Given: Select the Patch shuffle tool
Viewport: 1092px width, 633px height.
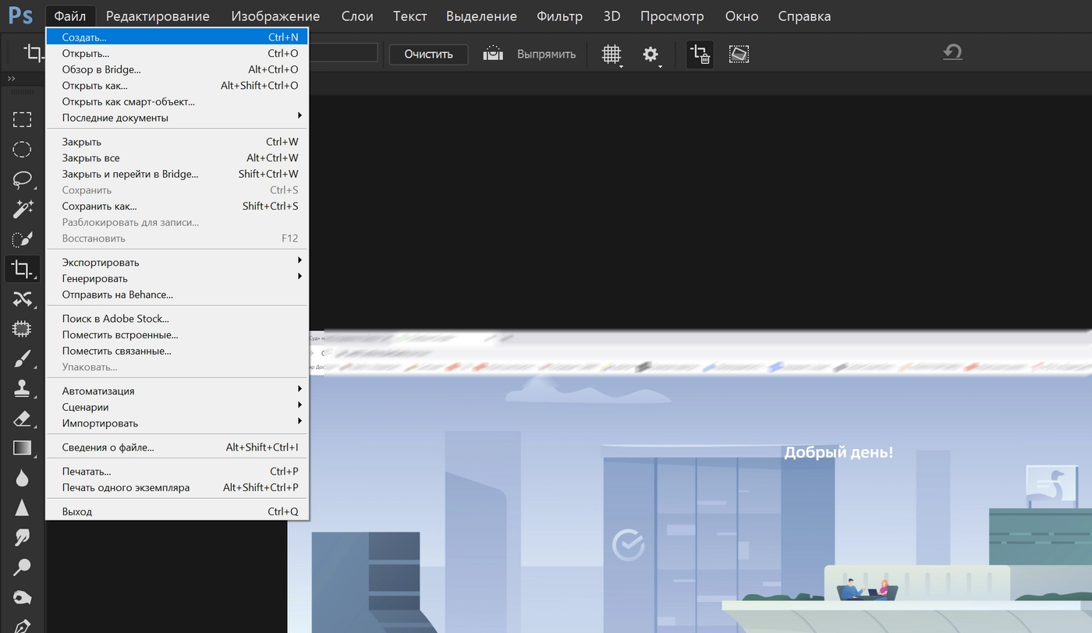Looking at the screenshot, I should click(22, 299).
